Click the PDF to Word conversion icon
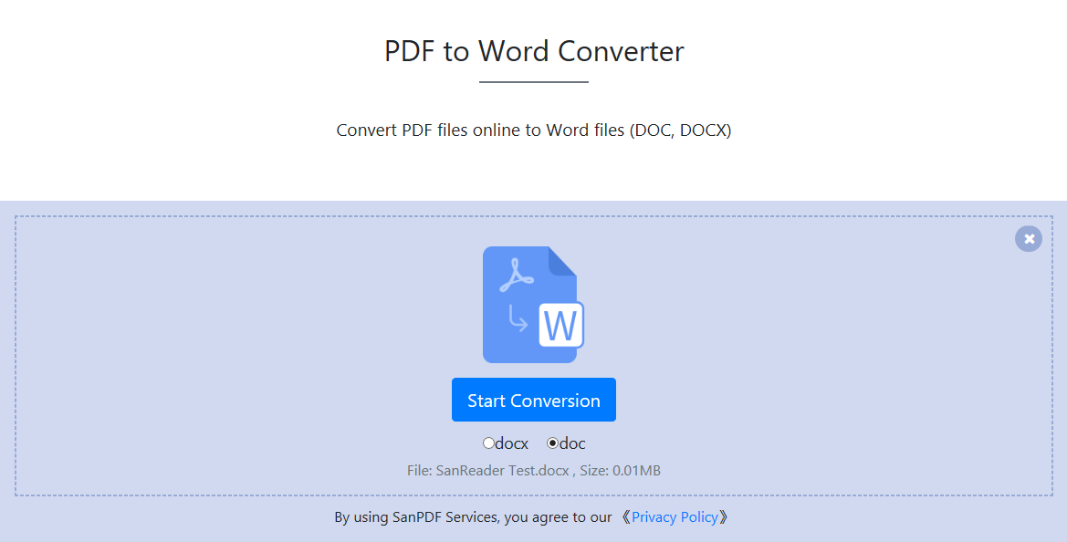Screen dimensions: 1067x542 (x=533, y=304)
